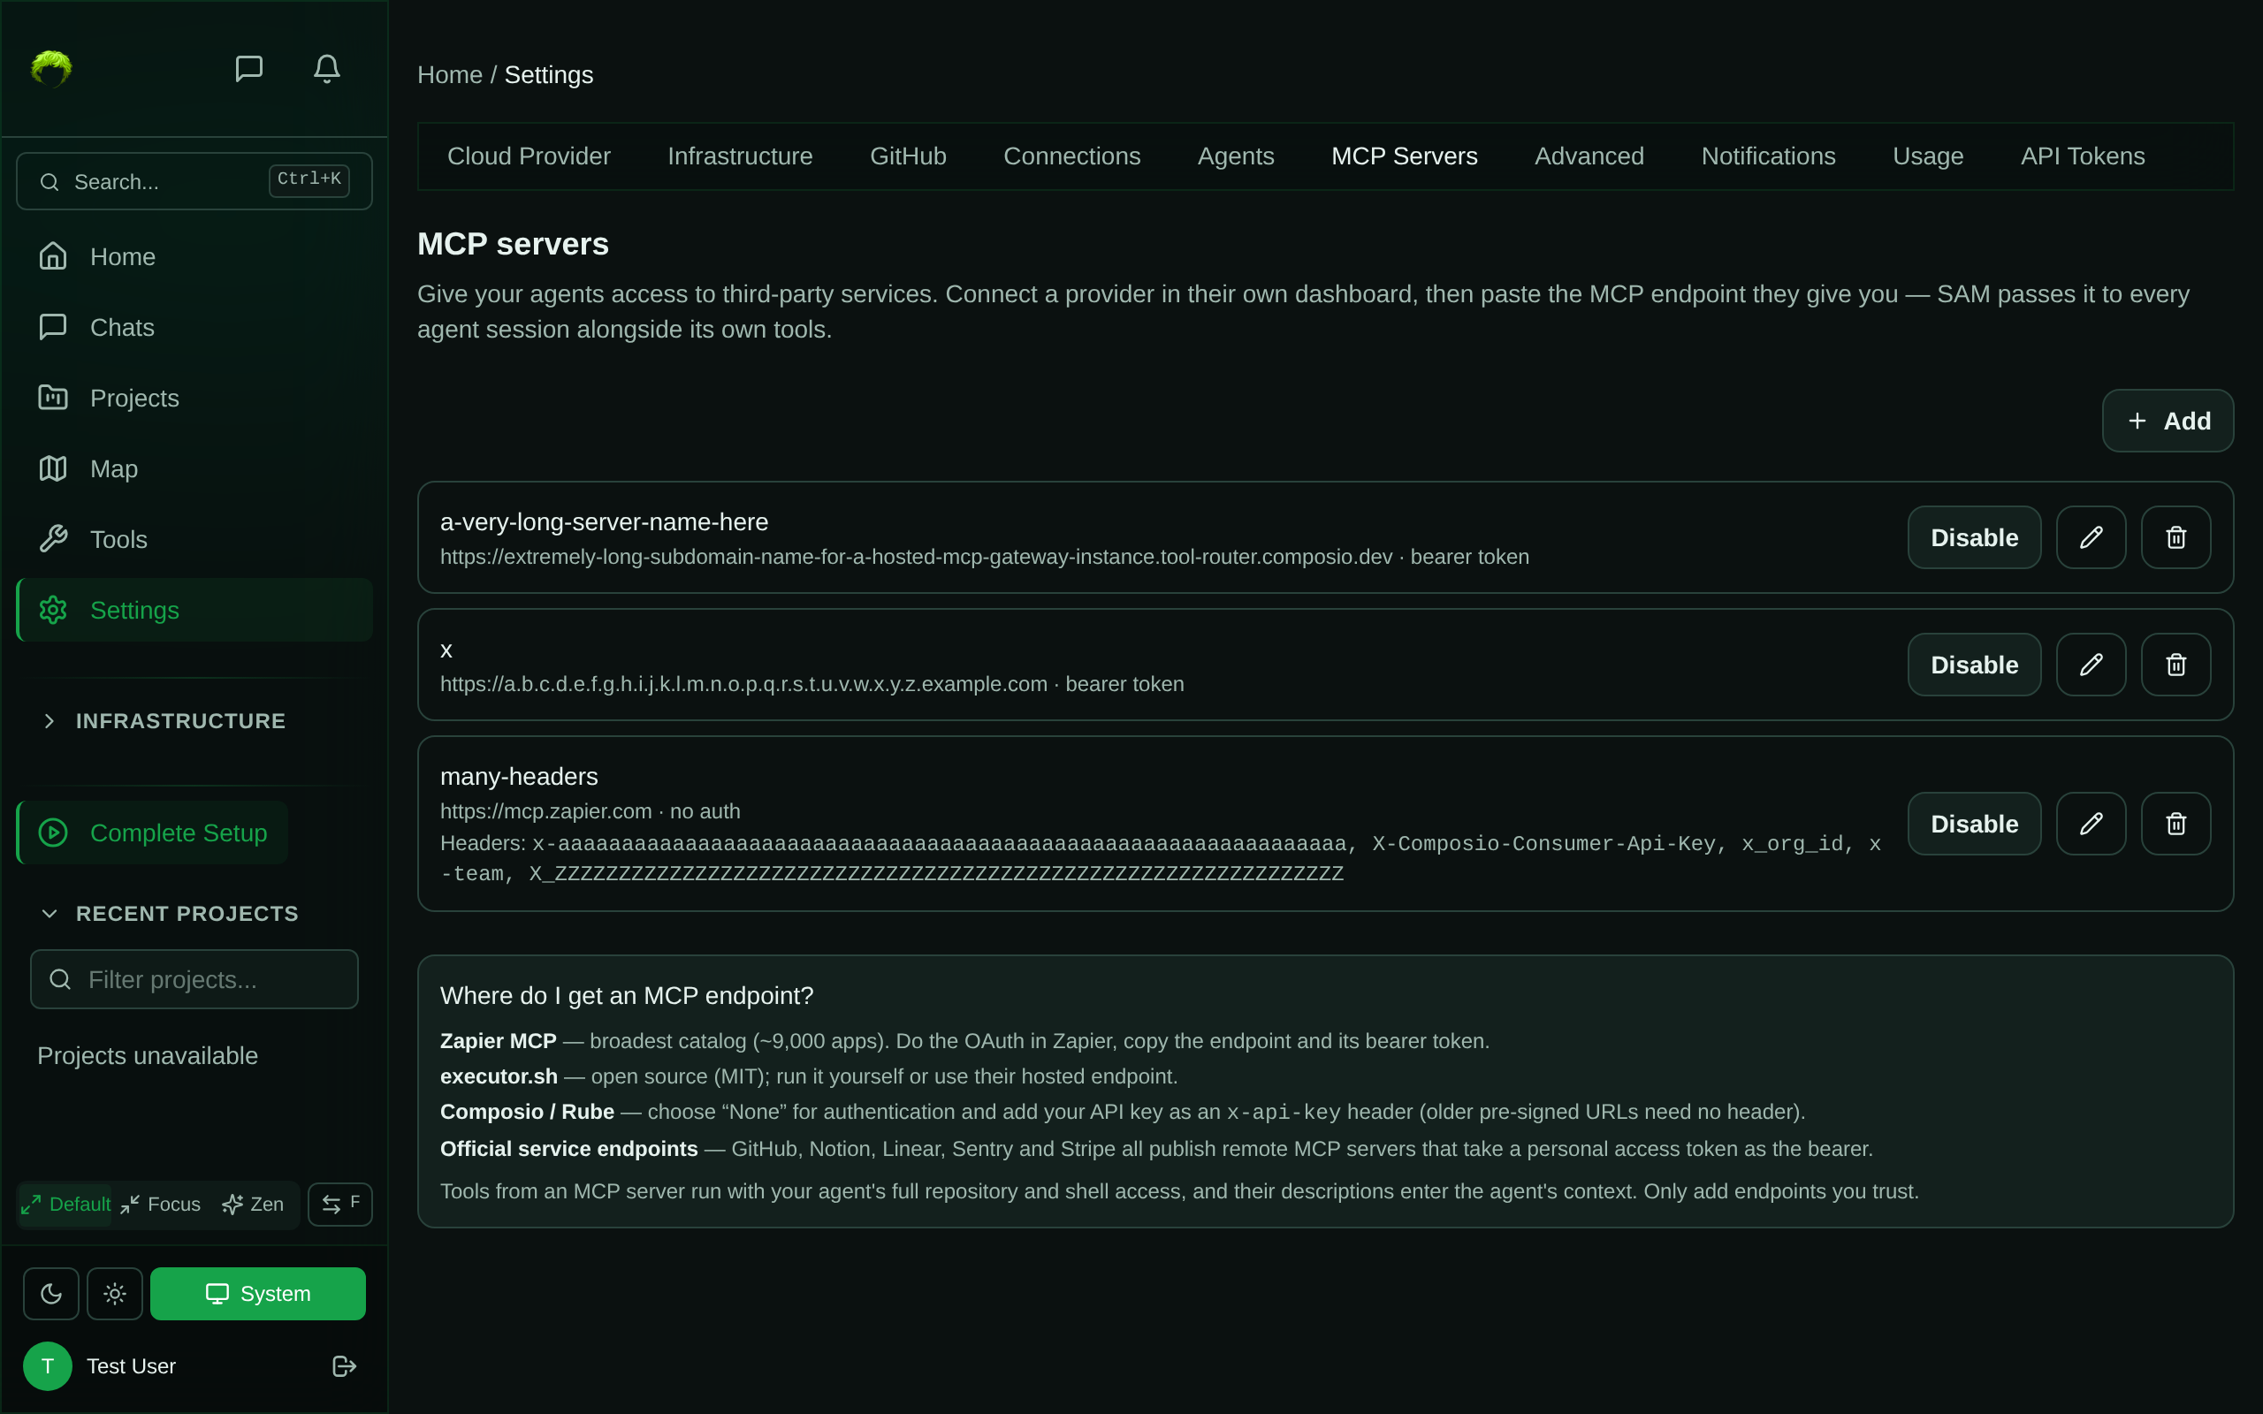Screen dimensions: 2263x1414
Task: Select Focus layout mode
Action: point(161,1205)
